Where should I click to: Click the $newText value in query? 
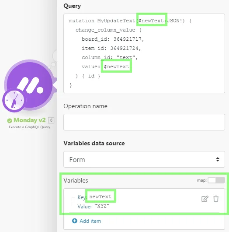pos(116,67)
